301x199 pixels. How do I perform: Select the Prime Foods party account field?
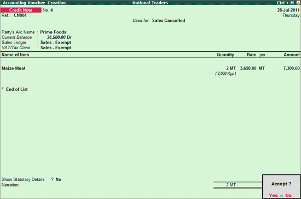click(53, 32)
